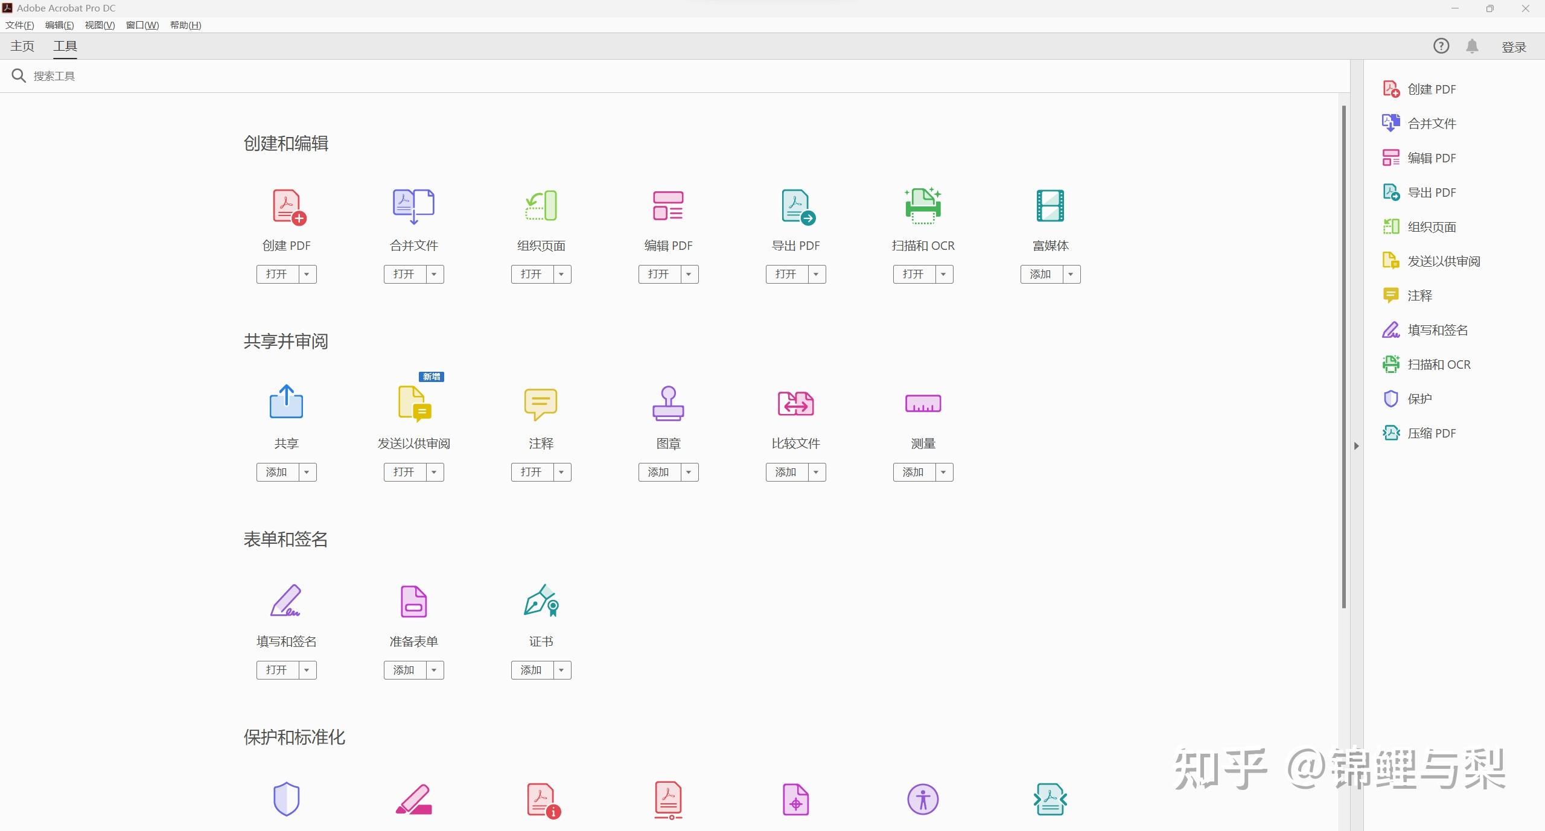Switch to the 主页 tab
The height and width of the screenshot is (831, 1545).
[x=22, y=46]
